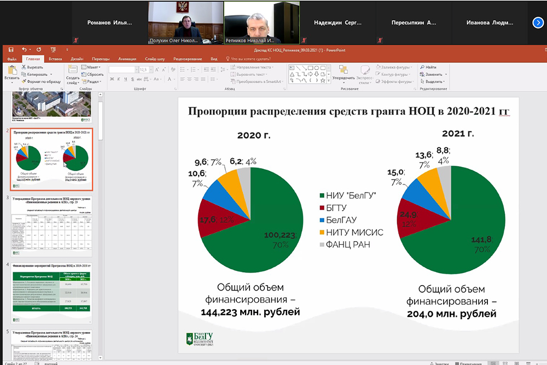Screen dimensions: 547x365
Task: Expand the Layout (Макет) dropdown
Action: 92,67
